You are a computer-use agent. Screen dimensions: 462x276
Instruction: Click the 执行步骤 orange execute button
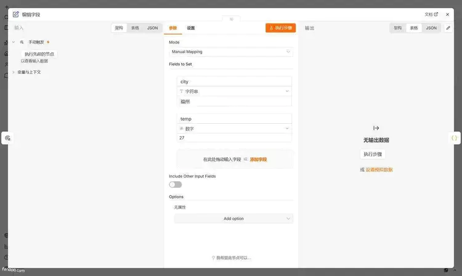[280, 28]
